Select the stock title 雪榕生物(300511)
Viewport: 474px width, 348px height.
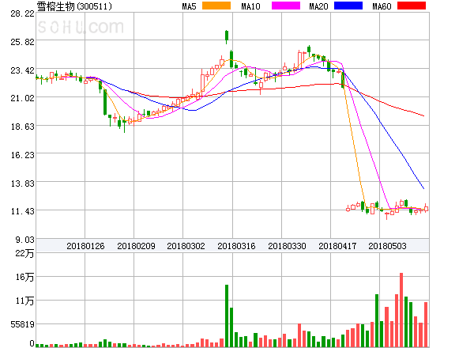tap(74, 6)
